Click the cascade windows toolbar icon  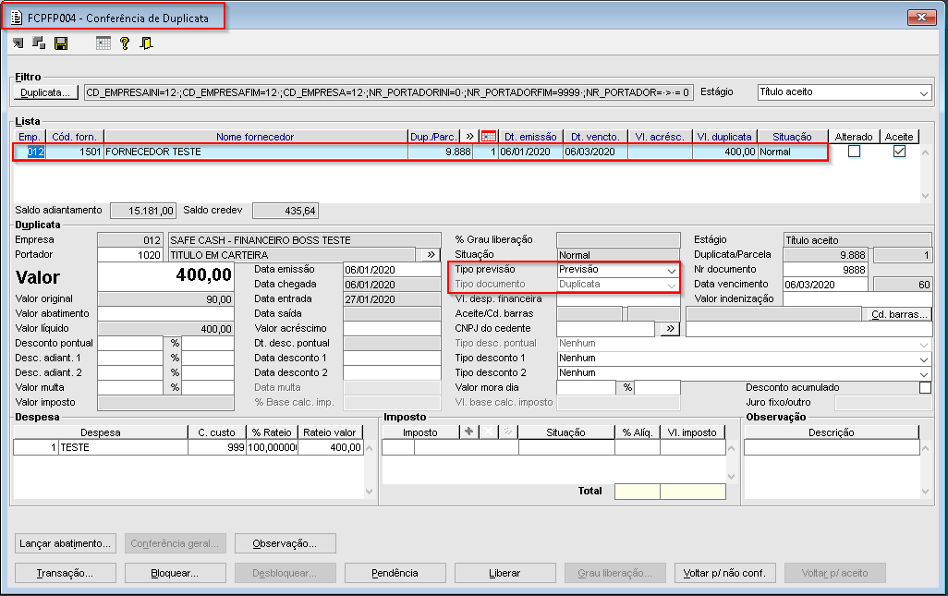pyautogui.click(x=39, y=43)
